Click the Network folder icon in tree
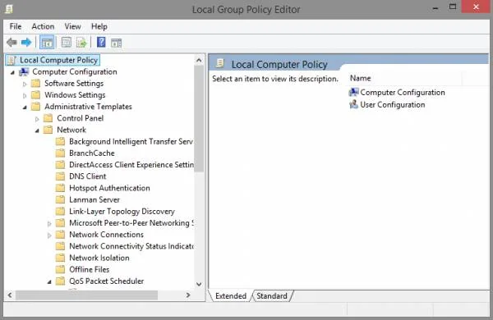Image resolution: width=493 pixels, height=320 pixels. coord(48,130)
